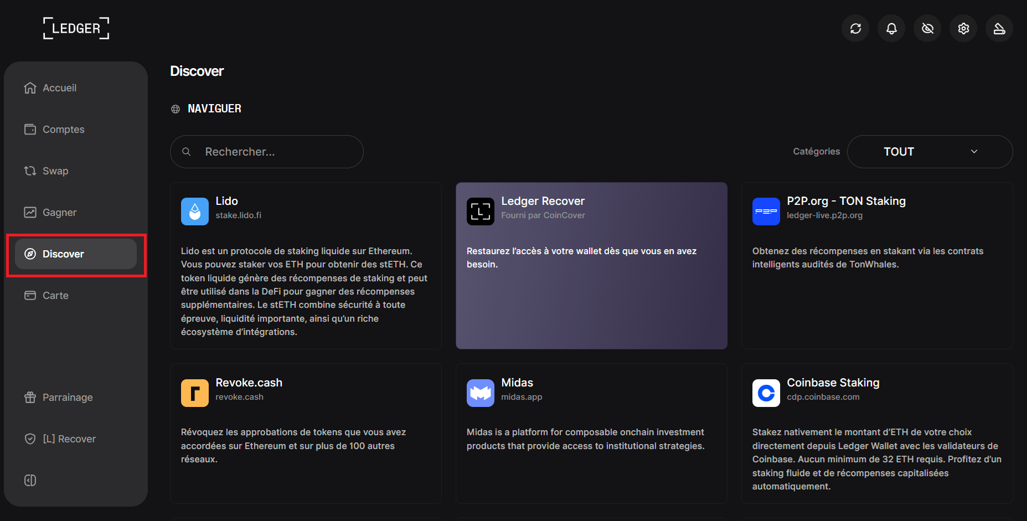This screenshot has width=1027, height=521.
Task: Select Swap in the sidebar
Action: [x=76, y=171]
